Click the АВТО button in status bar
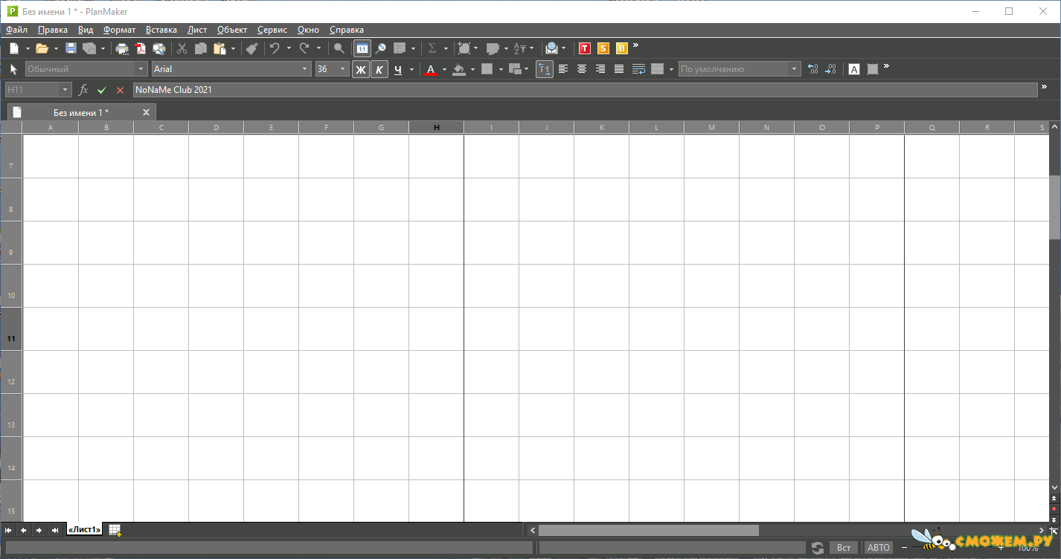The image size is (1061, 559). point(878,548)
